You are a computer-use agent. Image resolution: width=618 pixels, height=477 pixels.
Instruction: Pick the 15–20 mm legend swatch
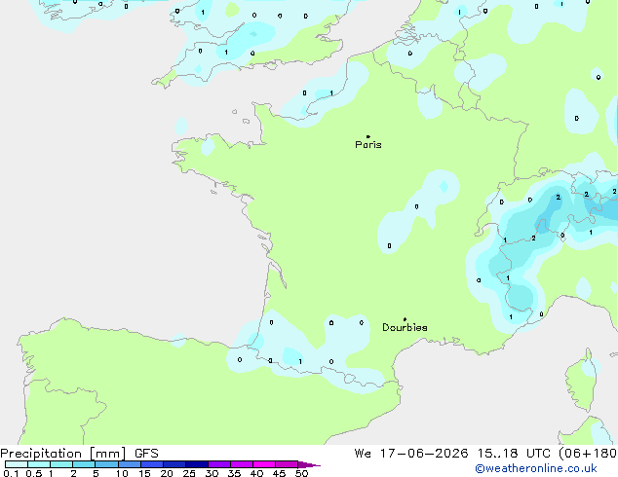[x=151, y=464]
